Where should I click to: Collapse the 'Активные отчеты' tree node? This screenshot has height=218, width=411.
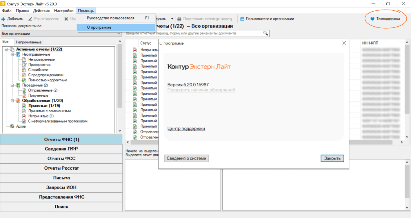click(x=6, y=49)
